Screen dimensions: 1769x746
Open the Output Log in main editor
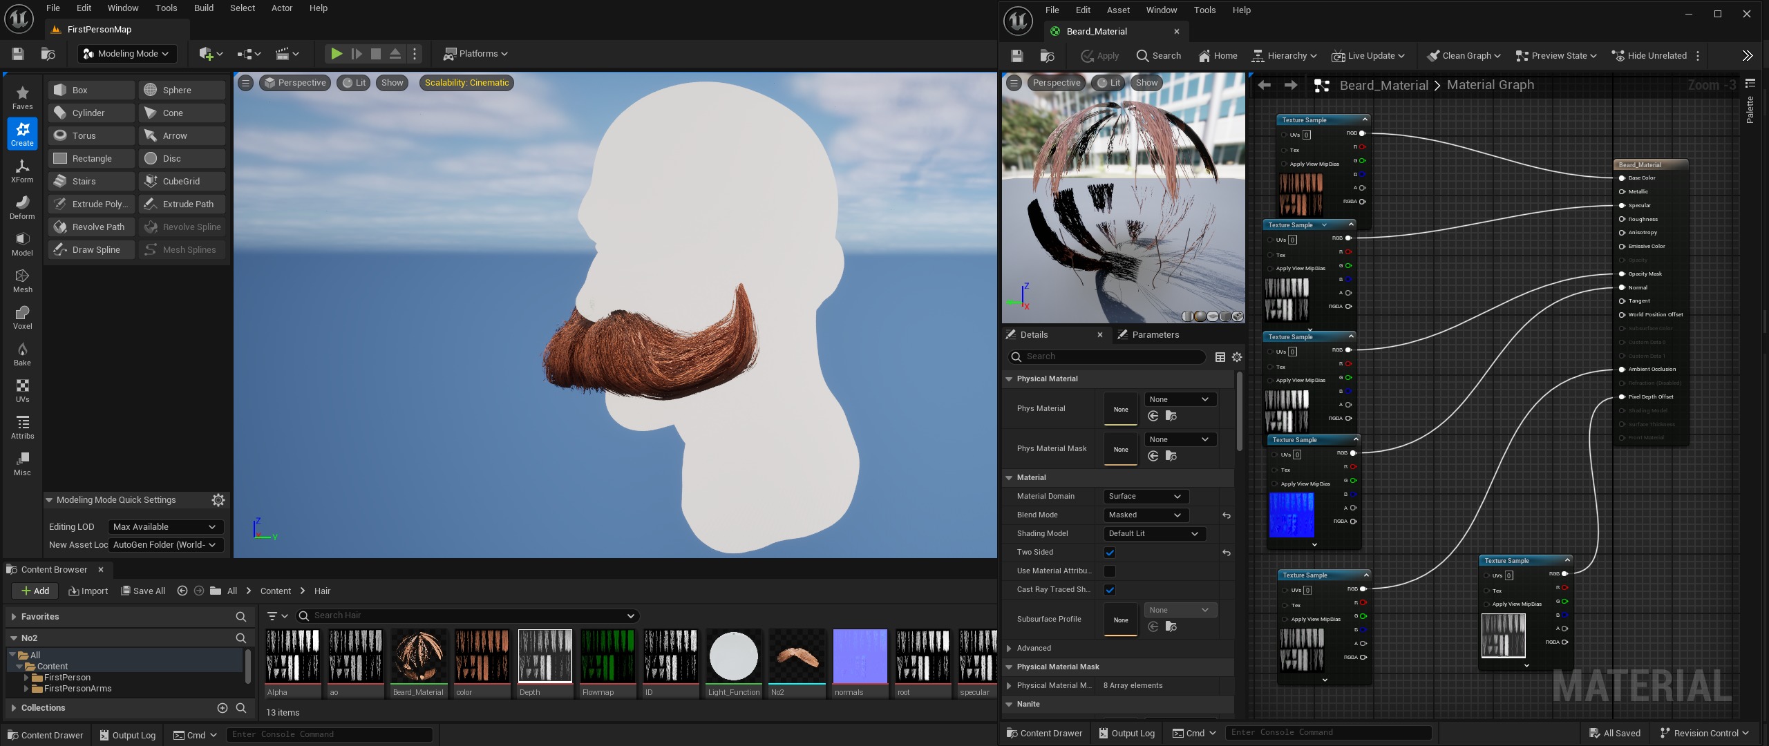click(x=128, y=735)
